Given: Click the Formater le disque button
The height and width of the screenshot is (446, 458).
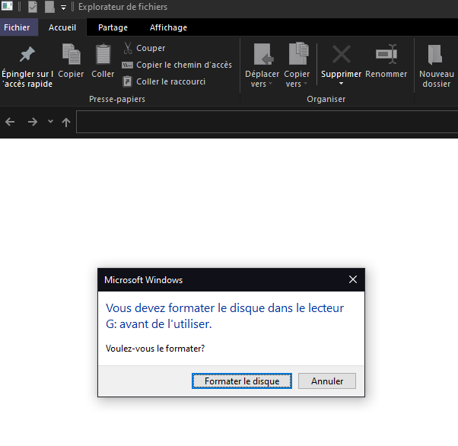Looking at the screenshot, I should point(242,381).
